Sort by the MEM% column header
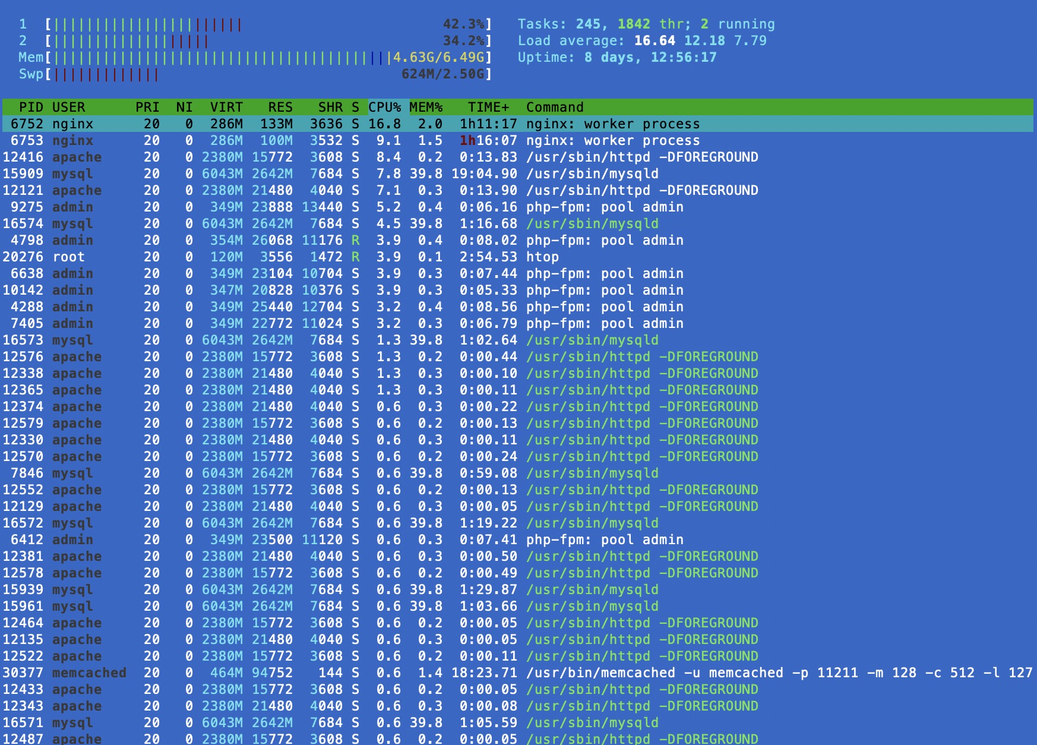 [426, 107]
